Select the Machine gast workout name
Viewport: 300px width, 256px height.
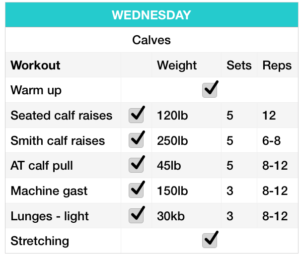tap(49, 191)
